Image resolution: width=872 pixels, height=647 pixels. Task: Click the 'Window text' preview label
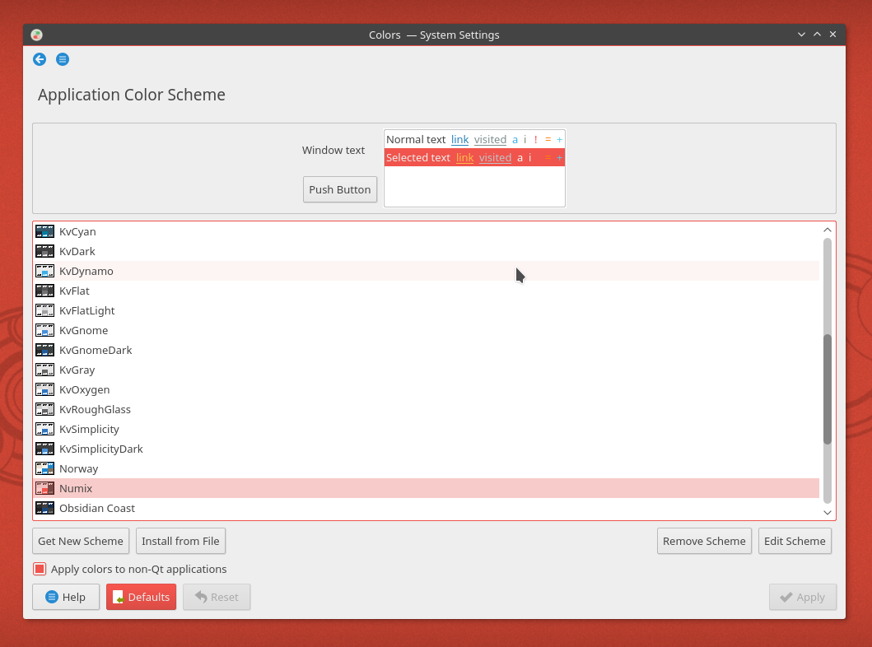point(333,150)
